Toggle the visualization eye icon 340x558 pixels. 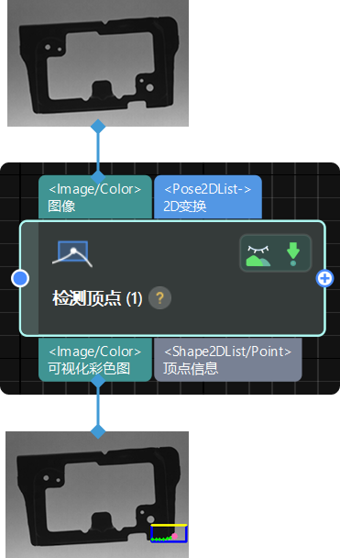pos(258,255)
